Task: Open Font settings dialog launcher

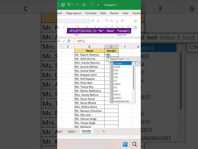Action: tap(101, 35)
